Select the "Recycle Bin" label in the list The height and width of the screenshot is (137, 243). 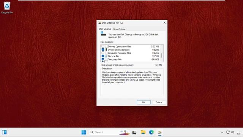pos(114,56)
